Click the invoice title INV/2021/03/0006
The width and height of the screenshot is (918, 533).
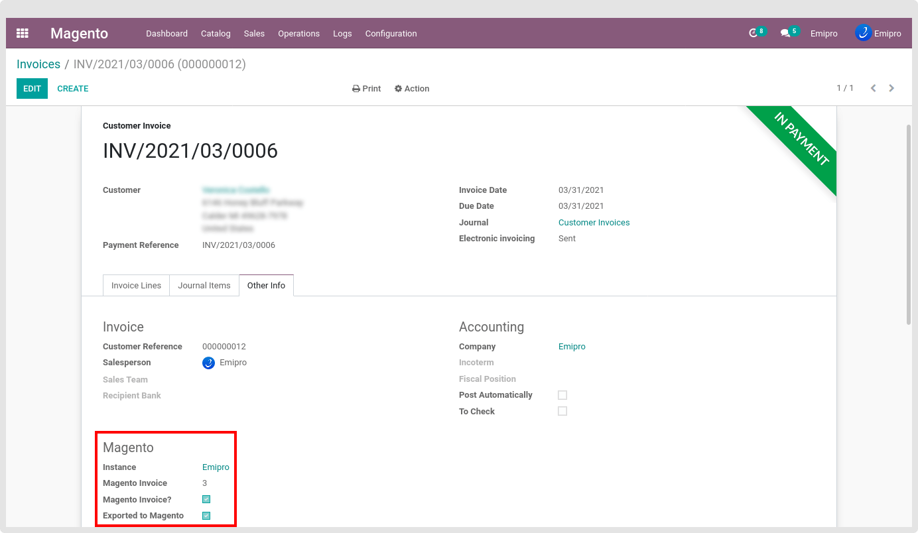click(190, 150)
